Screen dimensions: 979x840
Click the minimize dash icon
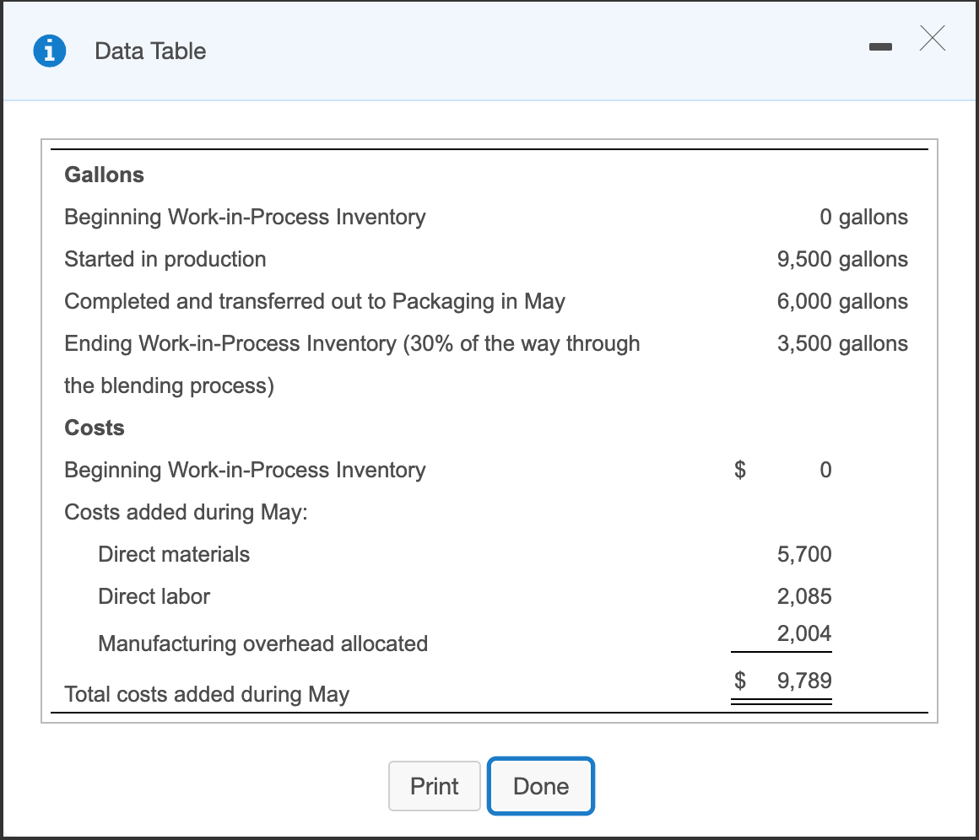(x=880, y=48)
